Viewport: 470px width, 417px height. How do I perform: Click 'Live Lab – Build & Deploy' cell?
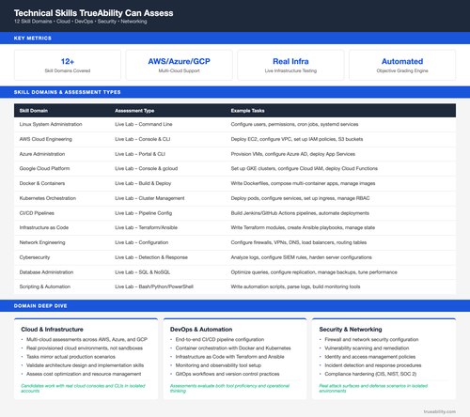tap(143, 183)
